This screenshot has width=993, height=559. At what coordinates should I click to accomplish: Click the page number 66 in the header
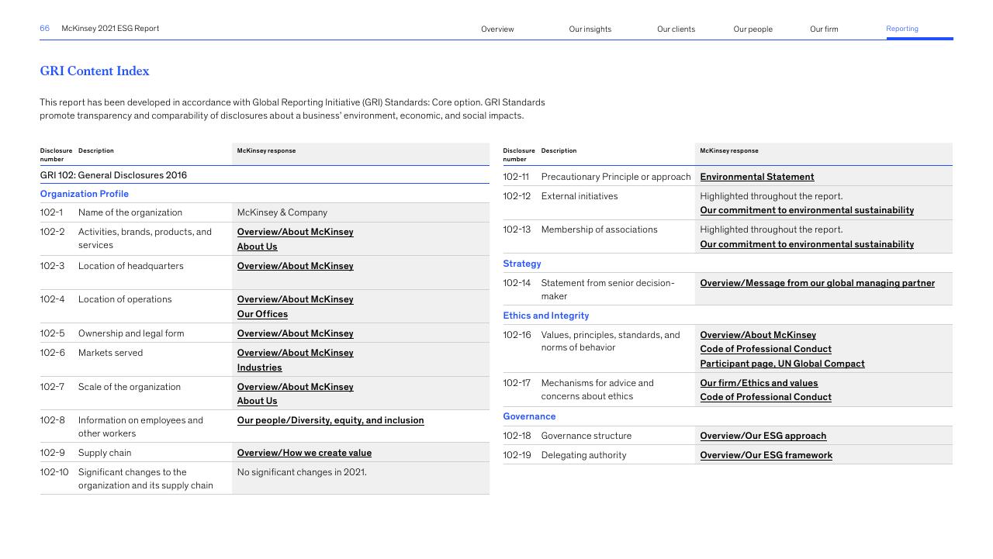(45, 29)
